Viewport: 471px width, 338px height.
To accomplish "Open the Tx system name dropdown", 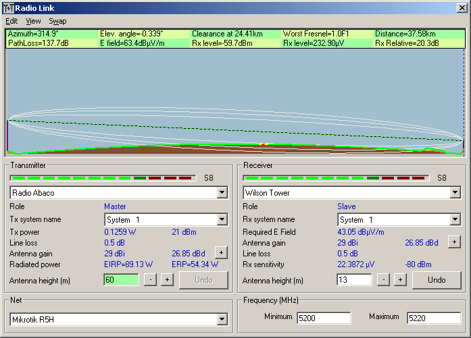I will pos(222,220).
